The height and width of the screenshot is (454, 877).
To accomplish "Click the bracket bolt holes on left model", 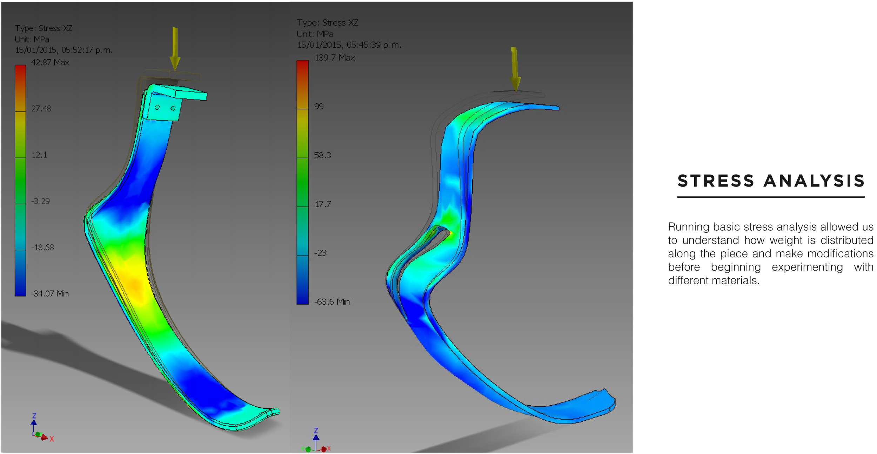I will coord(165,108).
